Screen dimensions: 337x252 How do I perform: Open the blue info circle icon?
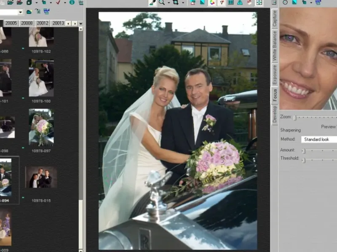(72, 3)
